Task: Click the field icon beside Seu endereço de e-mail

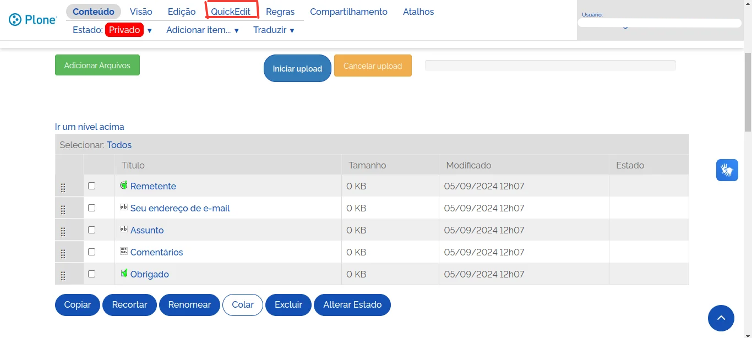Action: [x=124, y=207]
